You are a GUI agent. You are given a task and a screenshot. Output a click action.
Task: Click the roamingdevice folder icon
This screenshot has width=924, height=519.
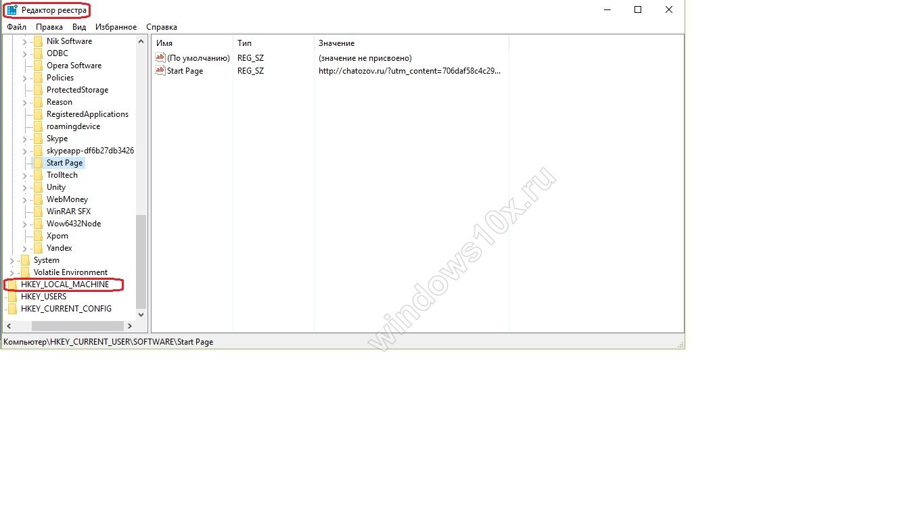point(38,126)
